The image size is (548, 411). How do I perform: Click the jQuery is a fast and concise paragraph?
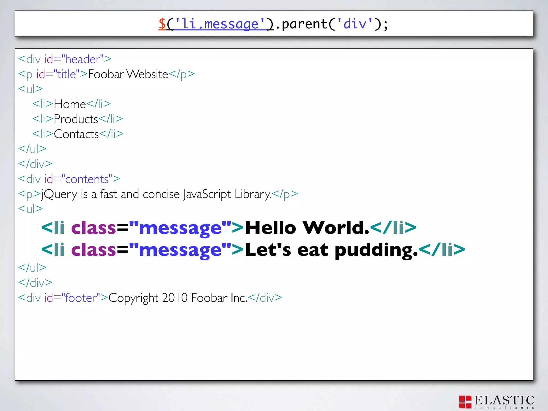(156, 194)
